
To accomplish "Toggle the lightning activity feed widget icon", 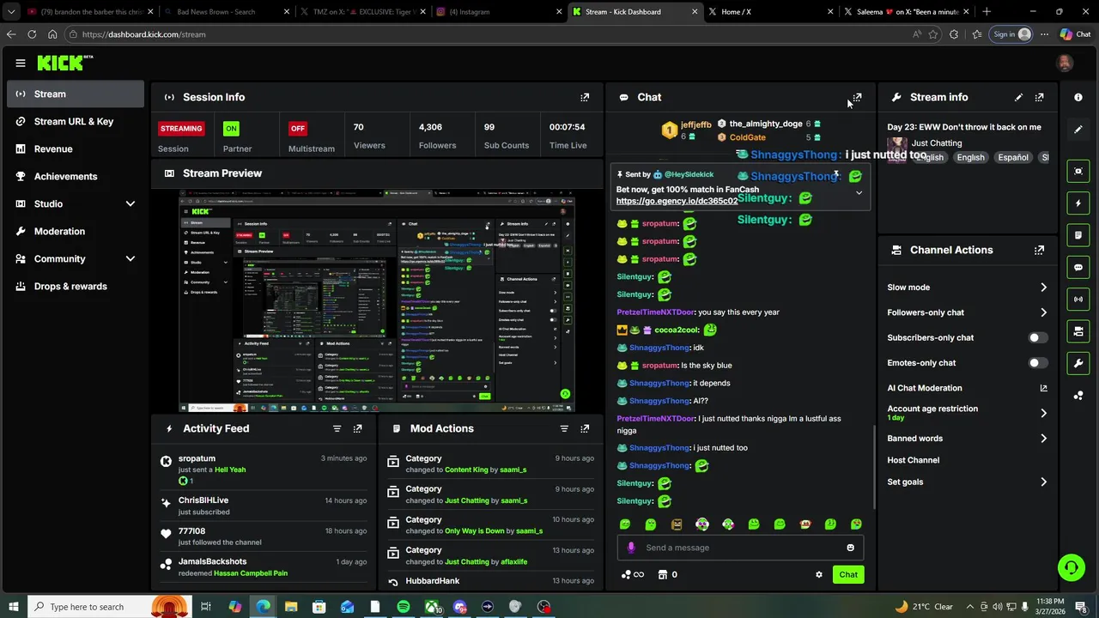I will (1078, 203).
